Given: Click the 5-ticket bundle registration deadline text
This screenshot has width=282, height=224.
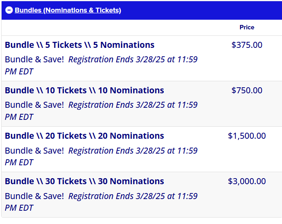Looking at the screenshot, I should (x=101, y=66).
